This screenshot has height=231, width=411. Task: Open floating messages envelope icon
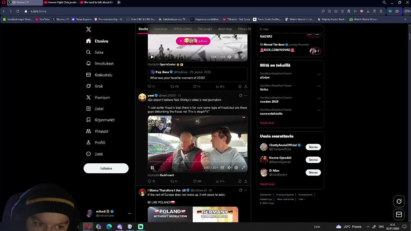tap(399, 215)
